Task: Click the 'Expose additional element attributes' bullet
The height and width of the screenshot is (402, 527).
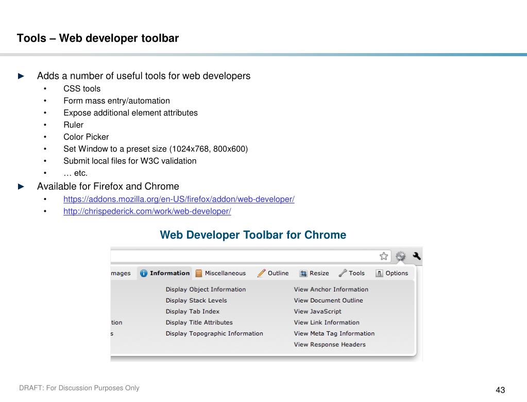Action: tap(130, 113)
